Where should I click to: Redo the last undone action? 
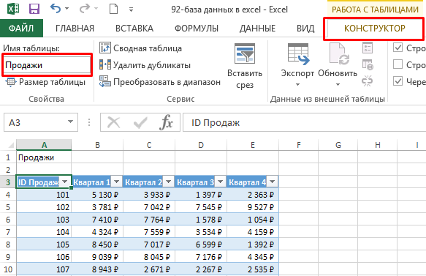[x=85, y=9]
